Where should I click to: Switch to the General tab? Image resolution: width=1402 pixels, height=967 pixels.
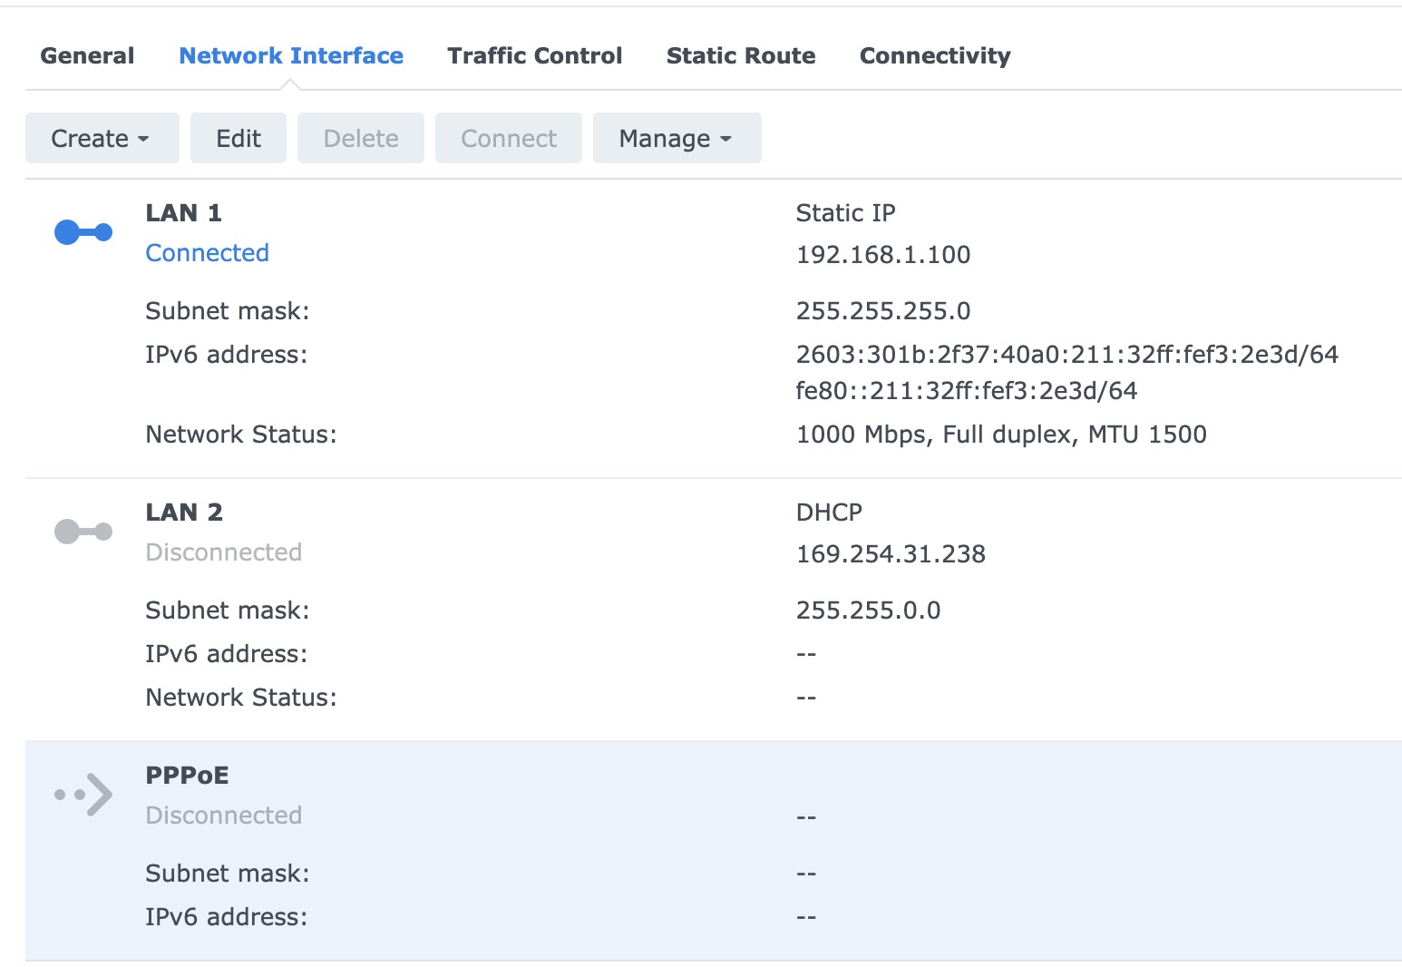tap(87, 56)
